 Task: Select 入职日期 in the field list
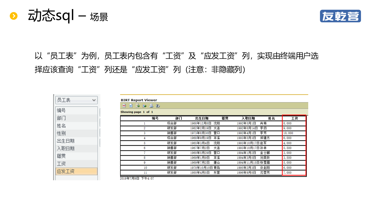[76, 148]
